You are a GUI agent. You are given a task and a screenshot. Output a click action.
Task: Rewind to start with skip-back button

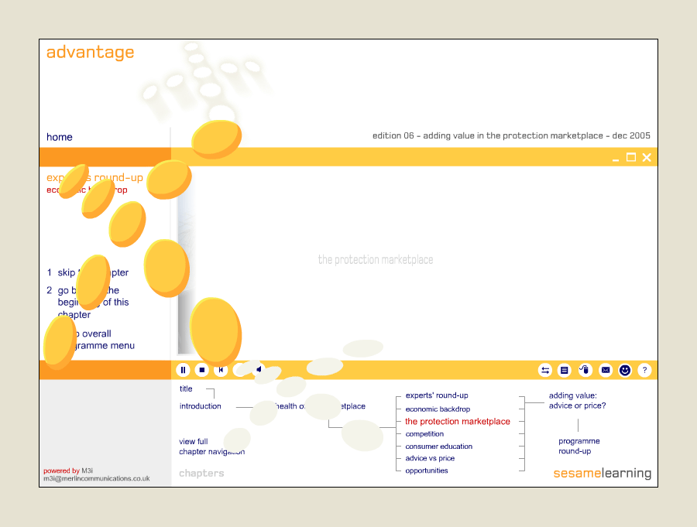tap(221, 370)
